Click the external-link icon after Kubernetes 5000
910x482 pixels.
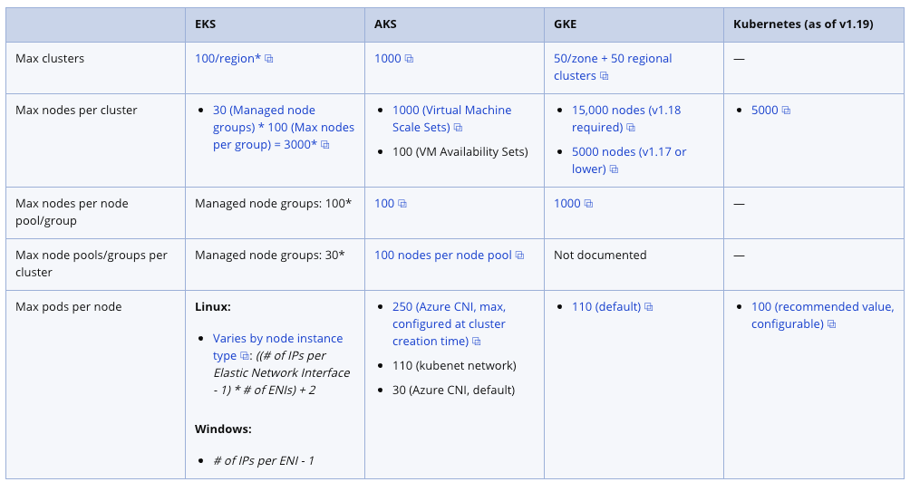tap(787, 111)
